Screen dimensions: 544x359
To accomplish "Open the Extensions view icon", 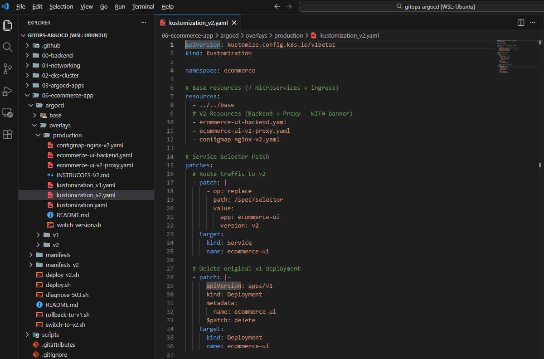I will pos(8,135).
